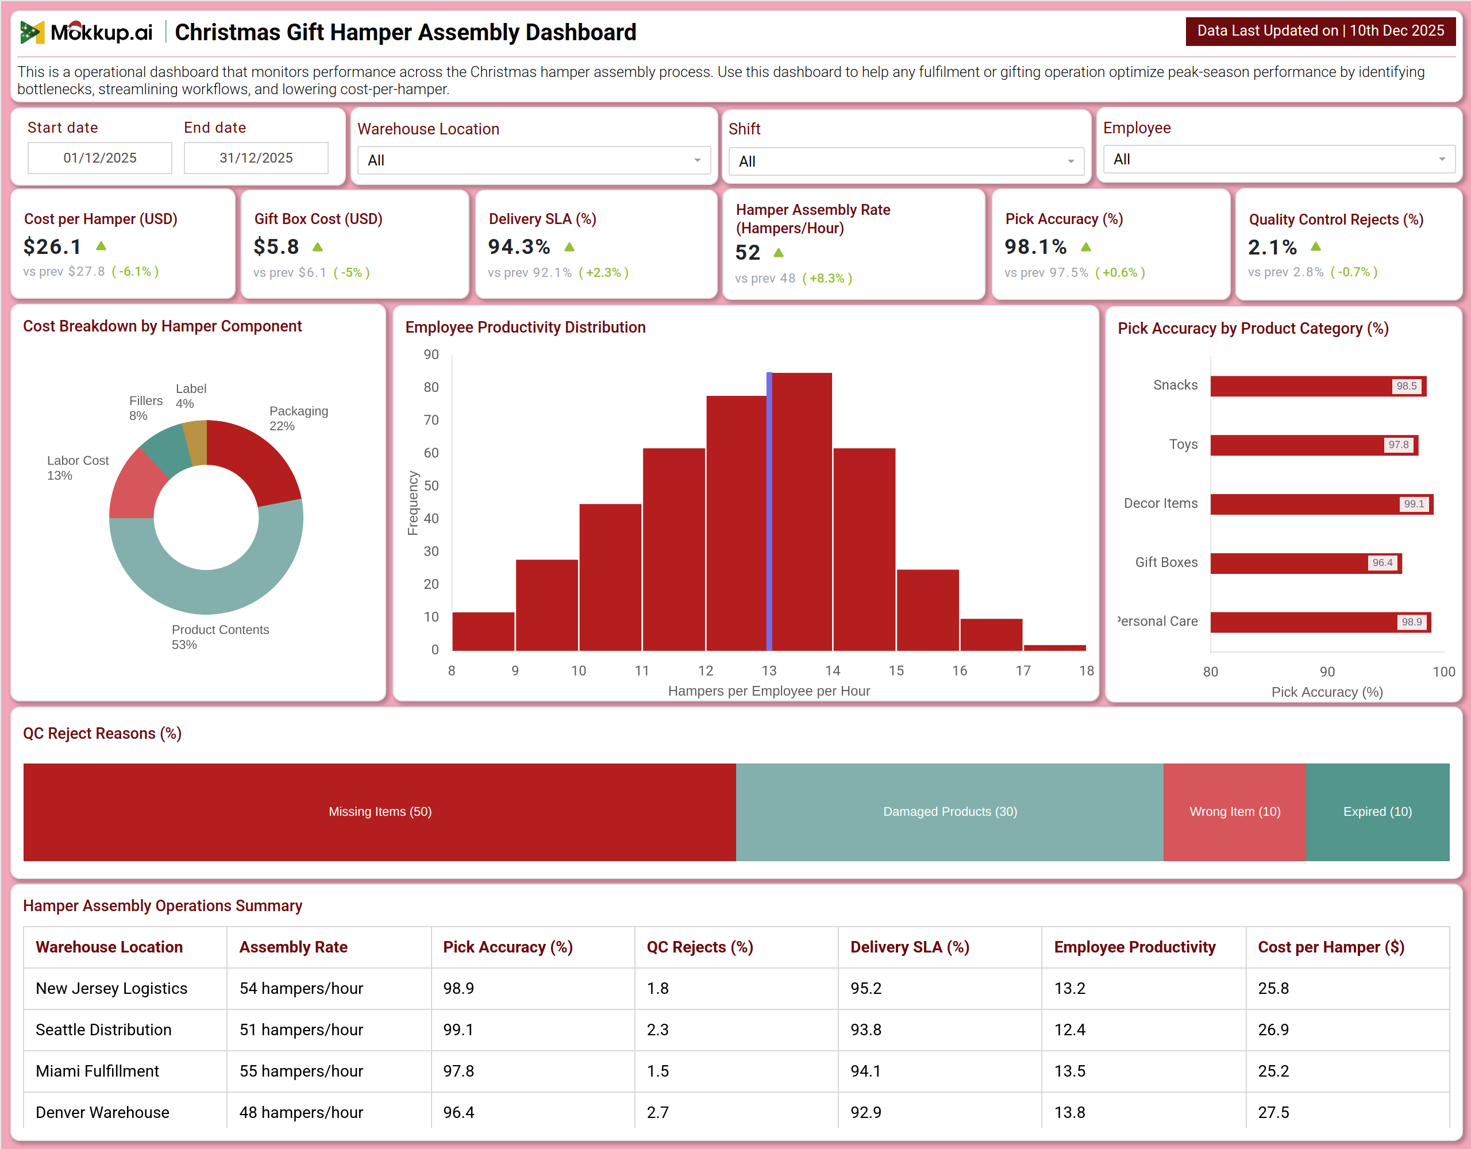The width and height of the screenshot is (1471, 1149).
Task: Click the trend arrow beside Hamper Assembly Rate 52
Action: coord(779,253)
